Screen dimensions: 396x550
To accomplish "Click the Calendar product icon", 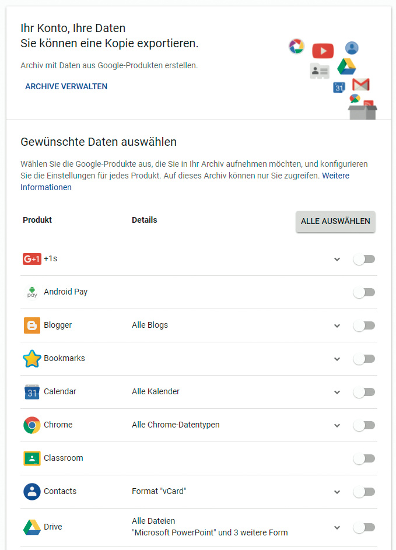I will click(x=31, y=391).
